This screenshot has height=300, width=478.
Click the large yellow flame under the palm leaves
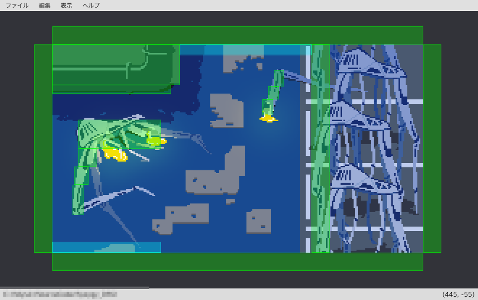pyautogui.click(x=115, y=154)
